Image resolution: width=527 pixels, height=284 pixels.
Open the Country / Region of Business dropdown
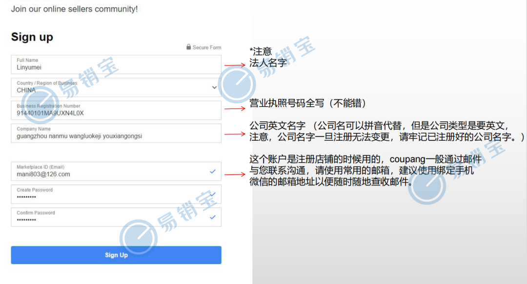click(116, 87)
